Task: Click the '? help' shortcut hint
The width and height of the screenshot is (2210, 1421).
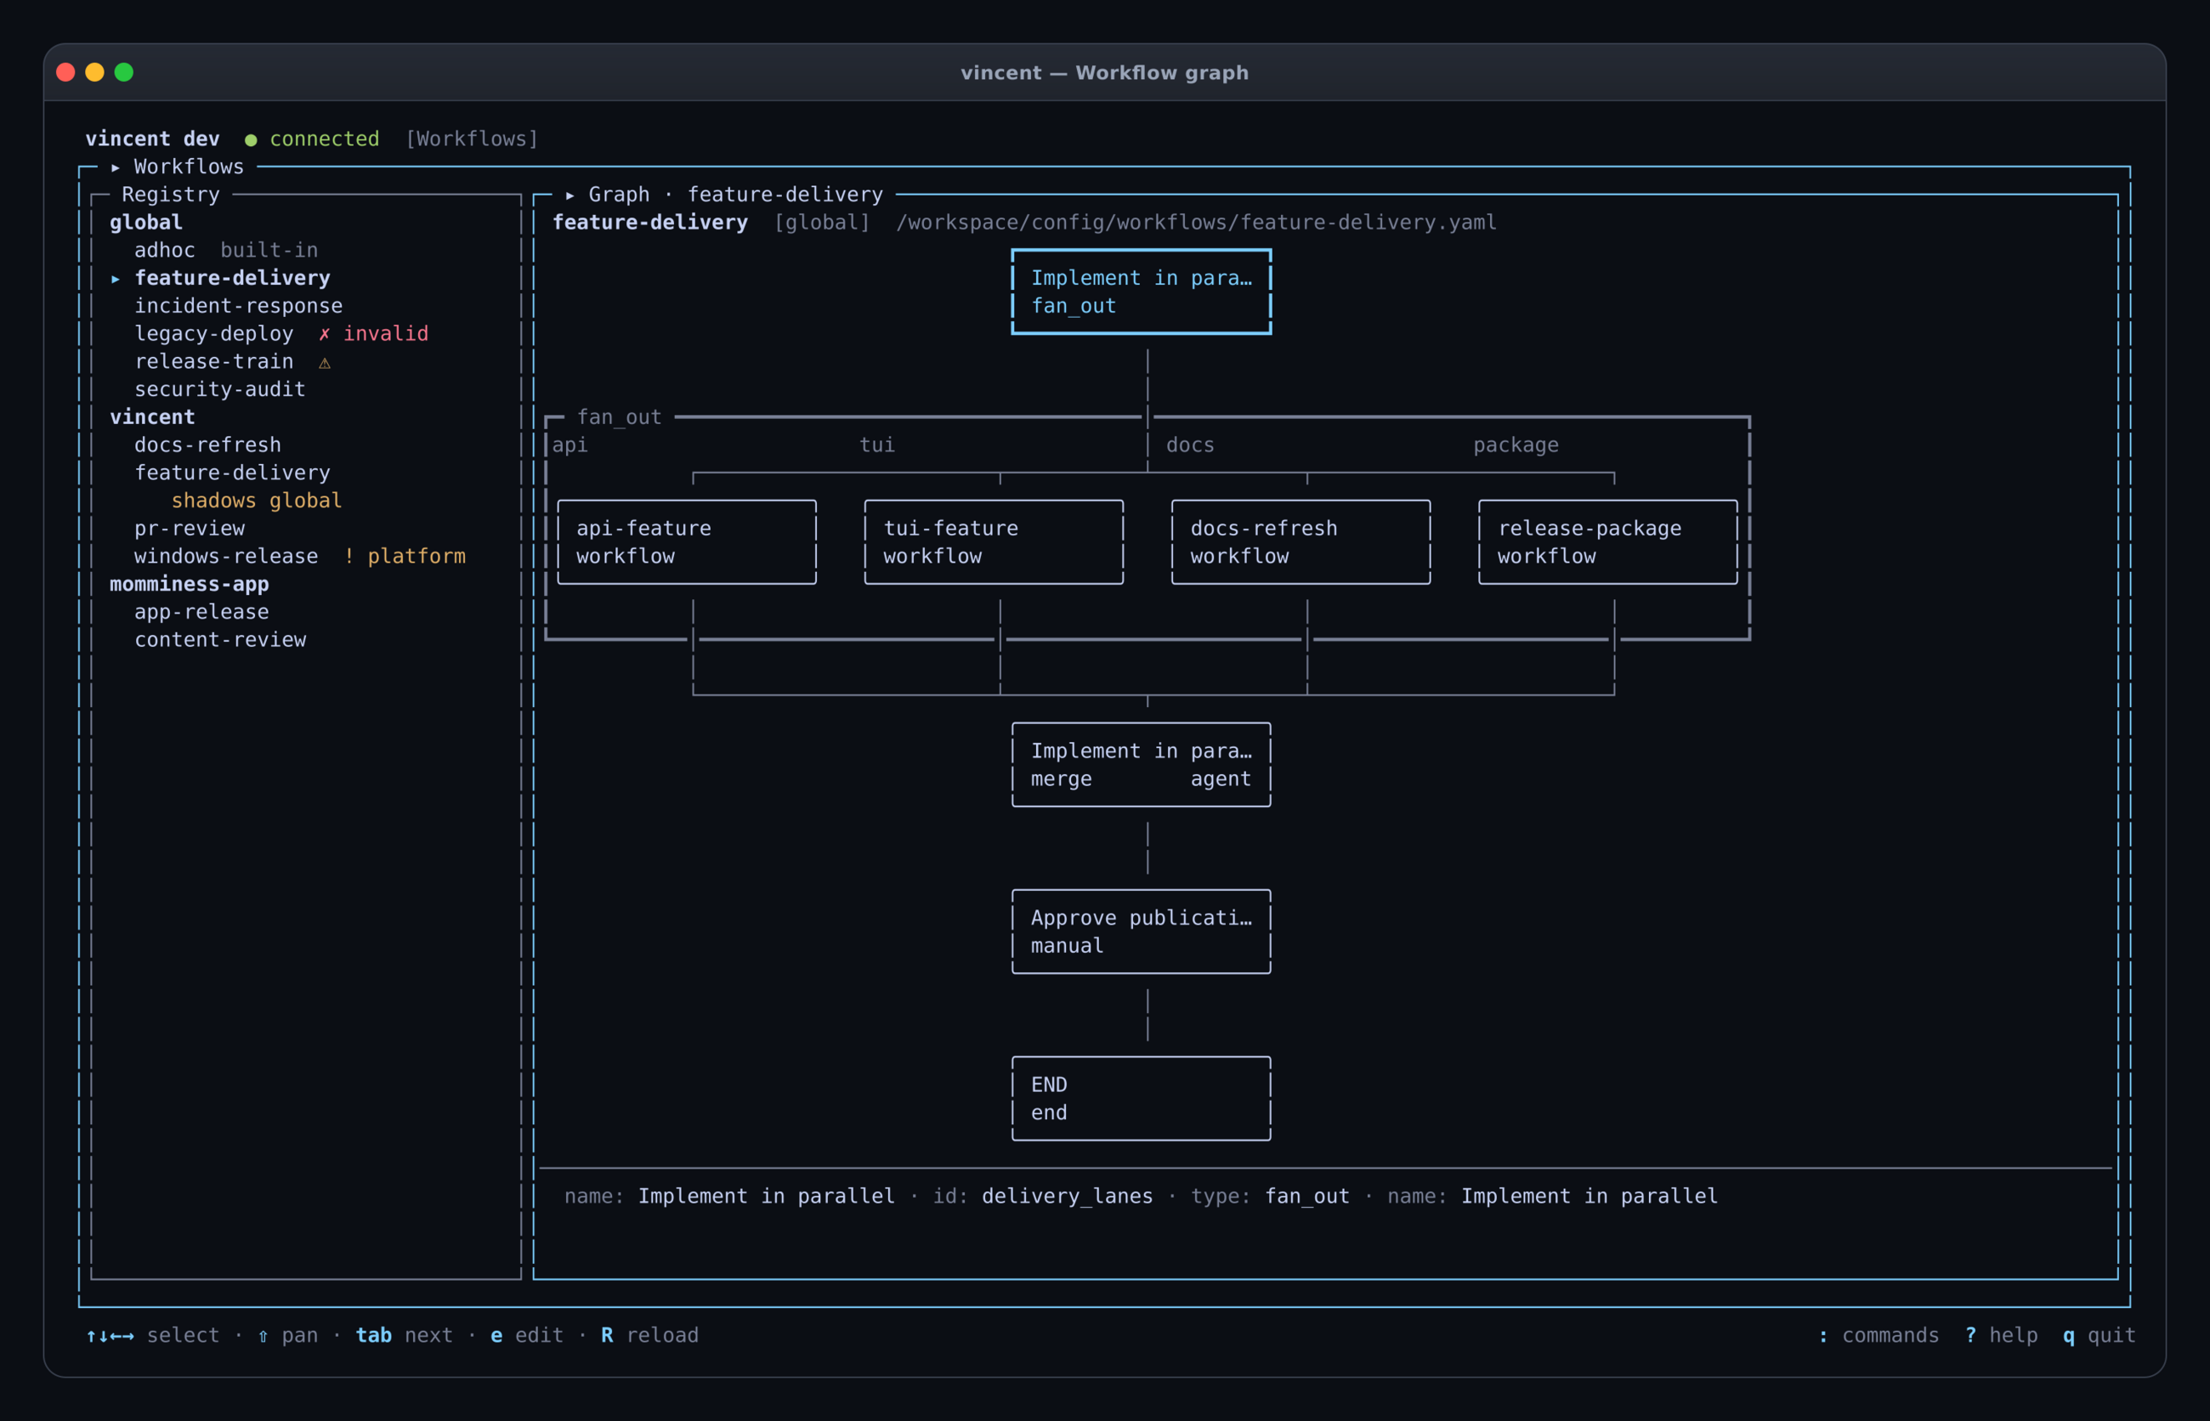Action: click(x=2001, y=1335)
